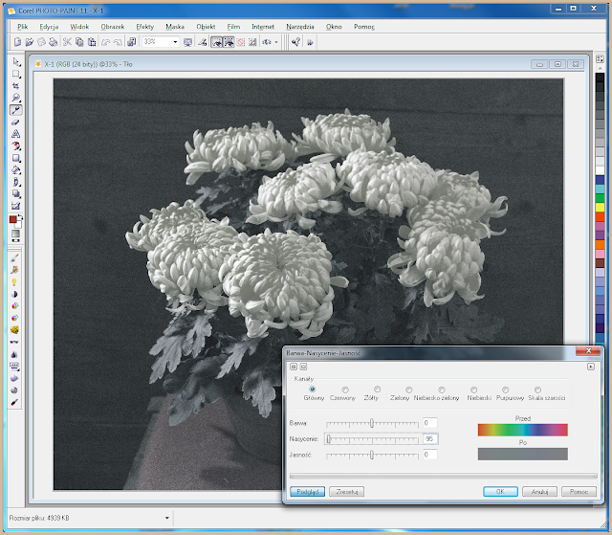
Task: Toggle the Podgląd preview button
Action: point(308,492)
